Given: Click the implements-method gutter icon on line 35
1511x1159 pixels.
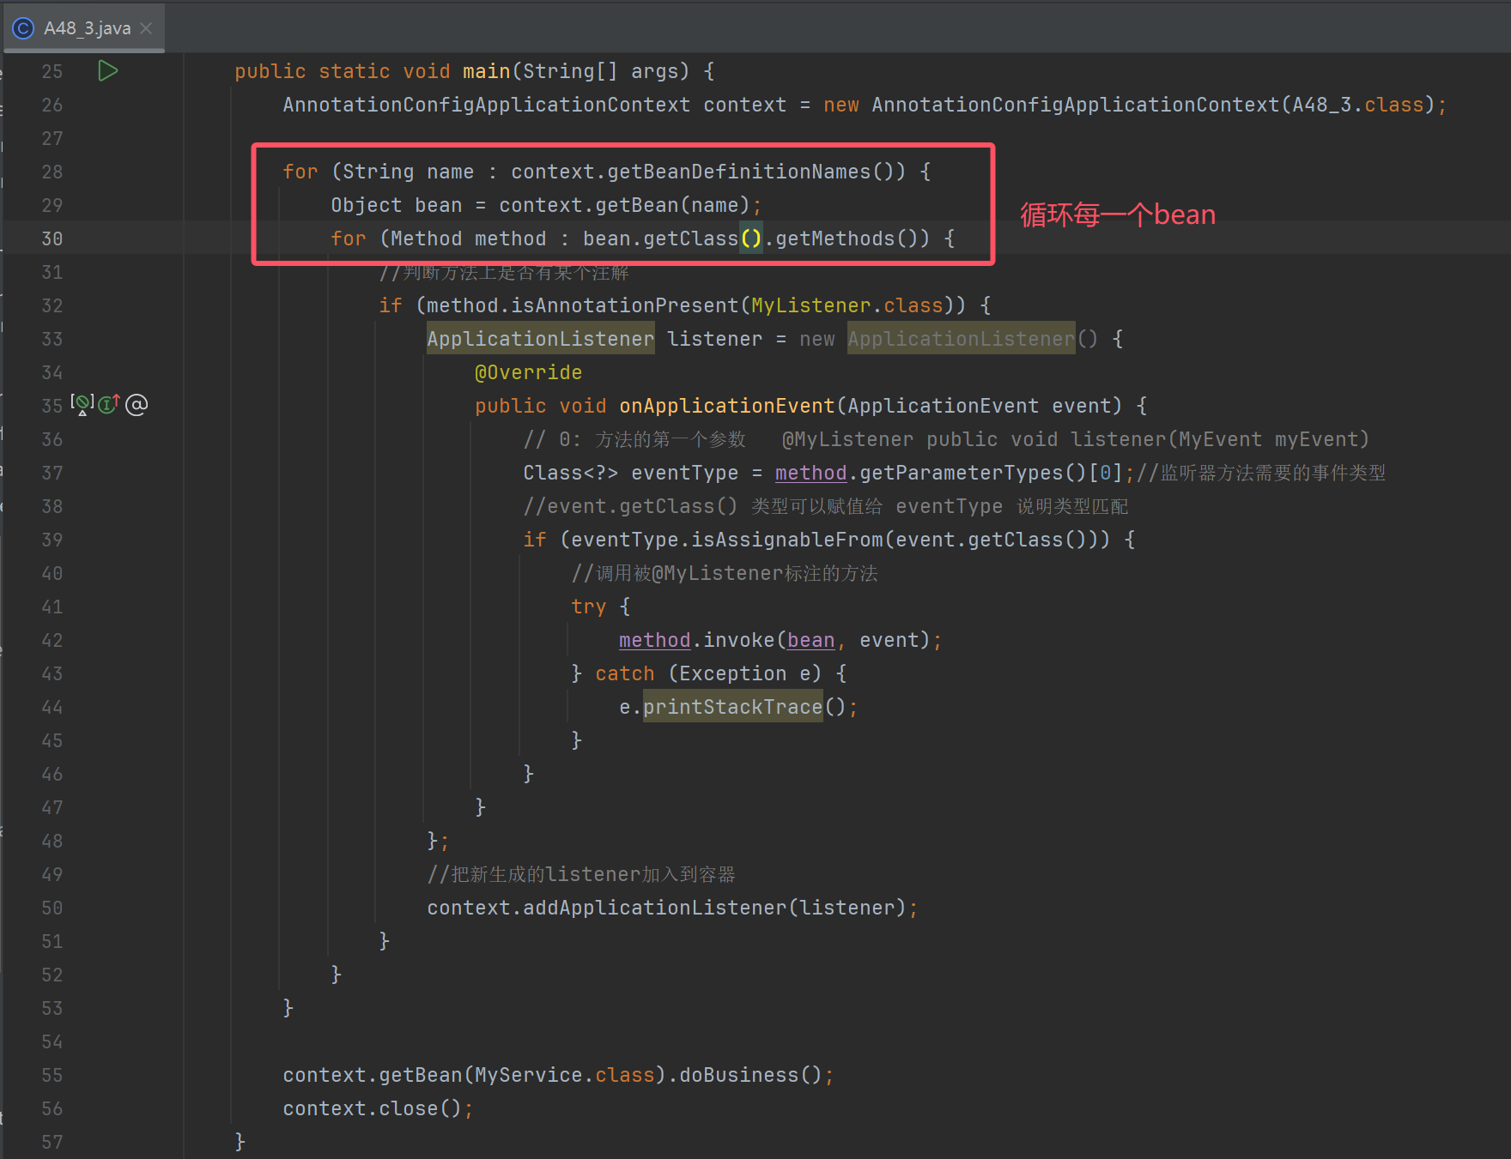Looking at the screenshot, I should [x=109, y=404].
